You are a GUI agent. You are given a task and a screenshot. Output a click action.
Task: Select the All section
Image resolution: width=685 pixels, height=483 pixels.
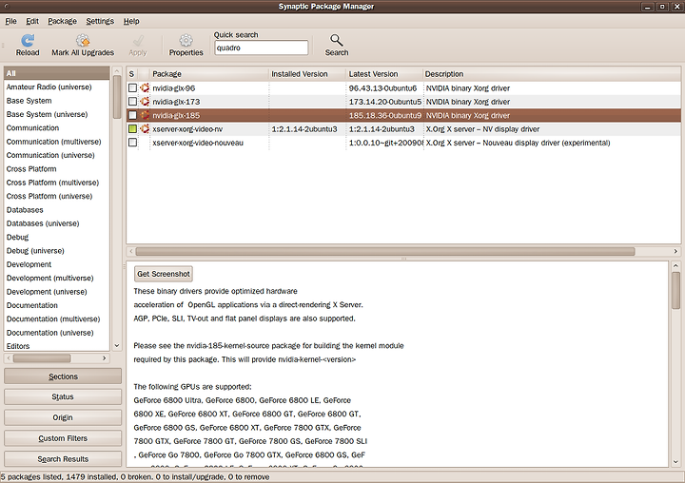point(57,73)
